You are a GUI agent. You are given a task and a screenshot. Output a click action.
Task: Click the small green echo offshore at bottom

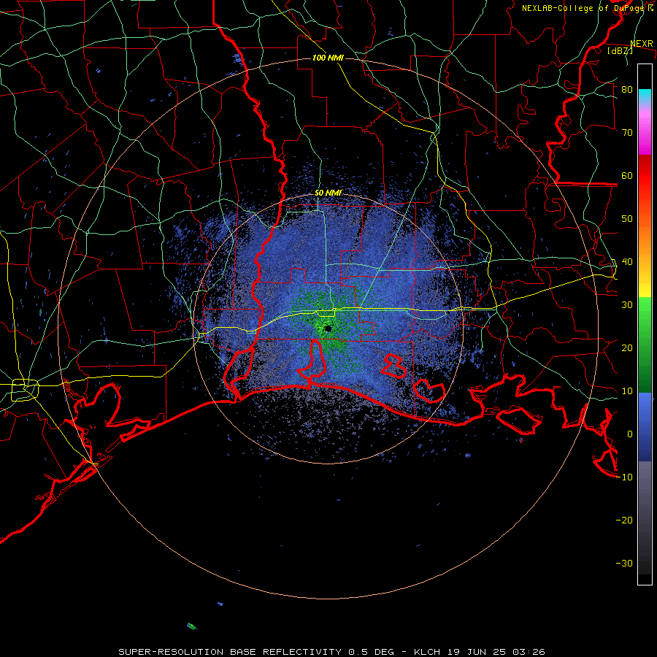pyautogui.click(x=192, y=626)
